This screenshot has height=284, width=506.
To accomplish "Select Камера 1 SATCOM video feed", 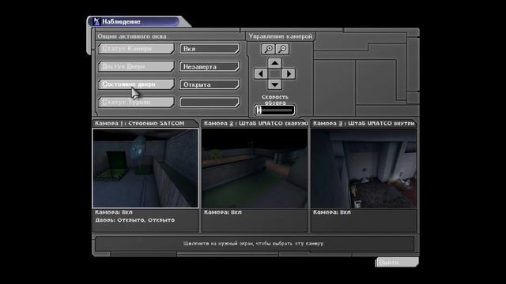I will pos(145,168).
